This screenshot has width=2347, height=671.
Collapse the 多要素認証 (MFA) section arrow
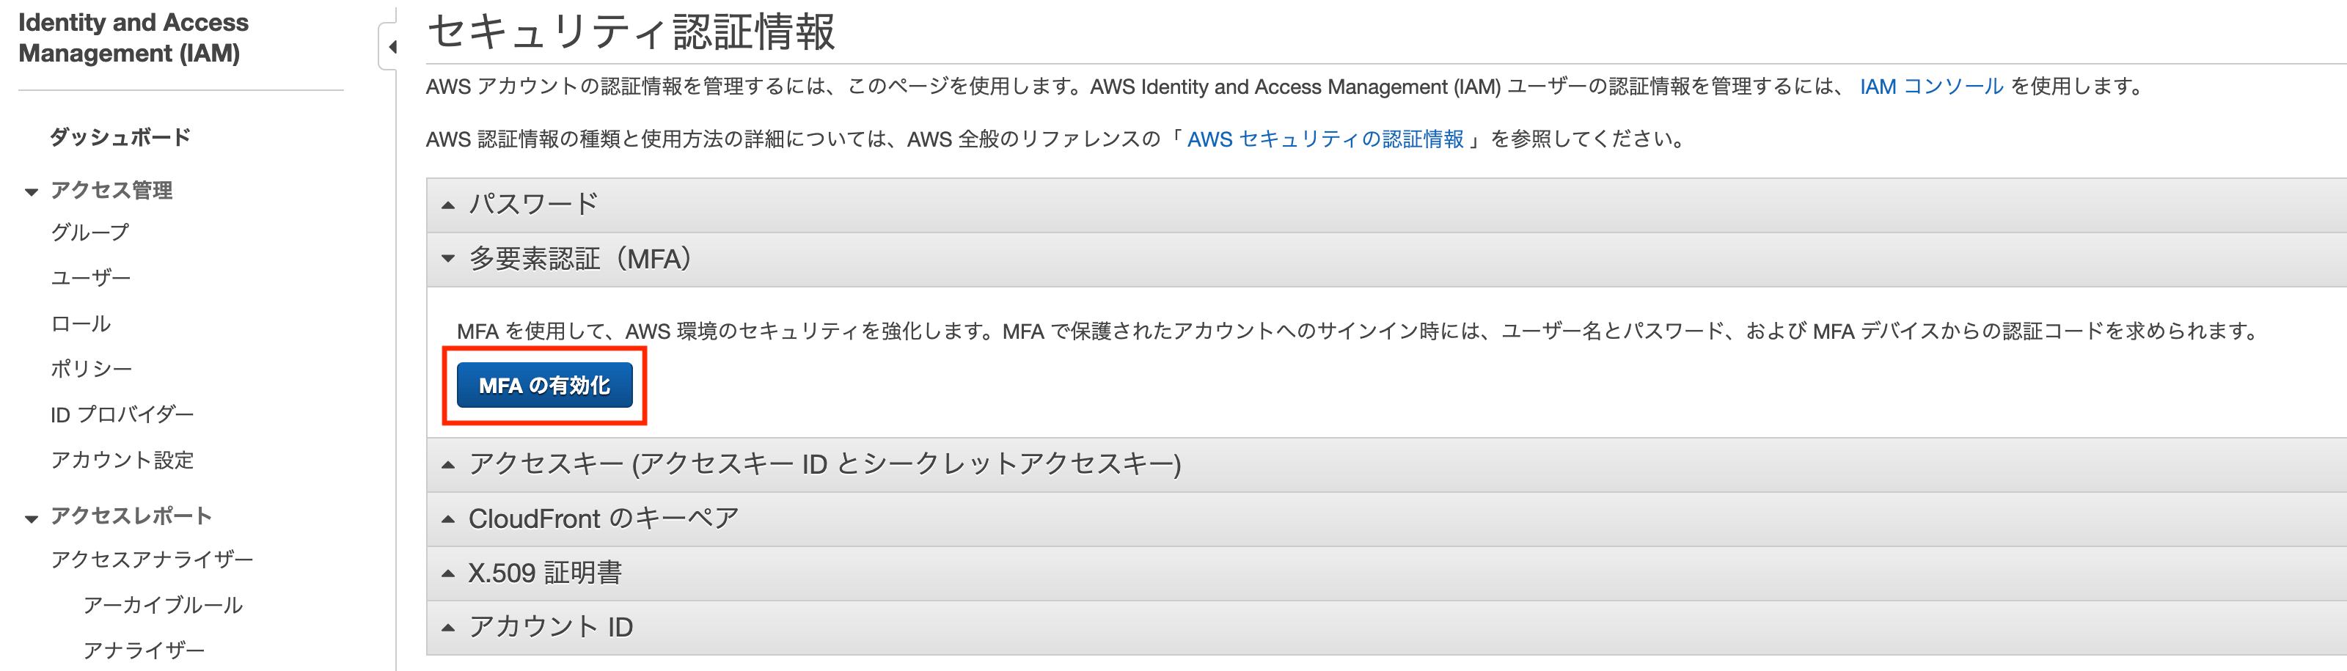[x=448, y=259]
